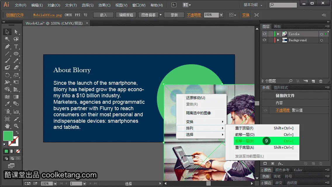Image resolution: width=332 pixels, height=187 pixels.
Task: Select the Hand tool
Action: [x=7, y=126]
